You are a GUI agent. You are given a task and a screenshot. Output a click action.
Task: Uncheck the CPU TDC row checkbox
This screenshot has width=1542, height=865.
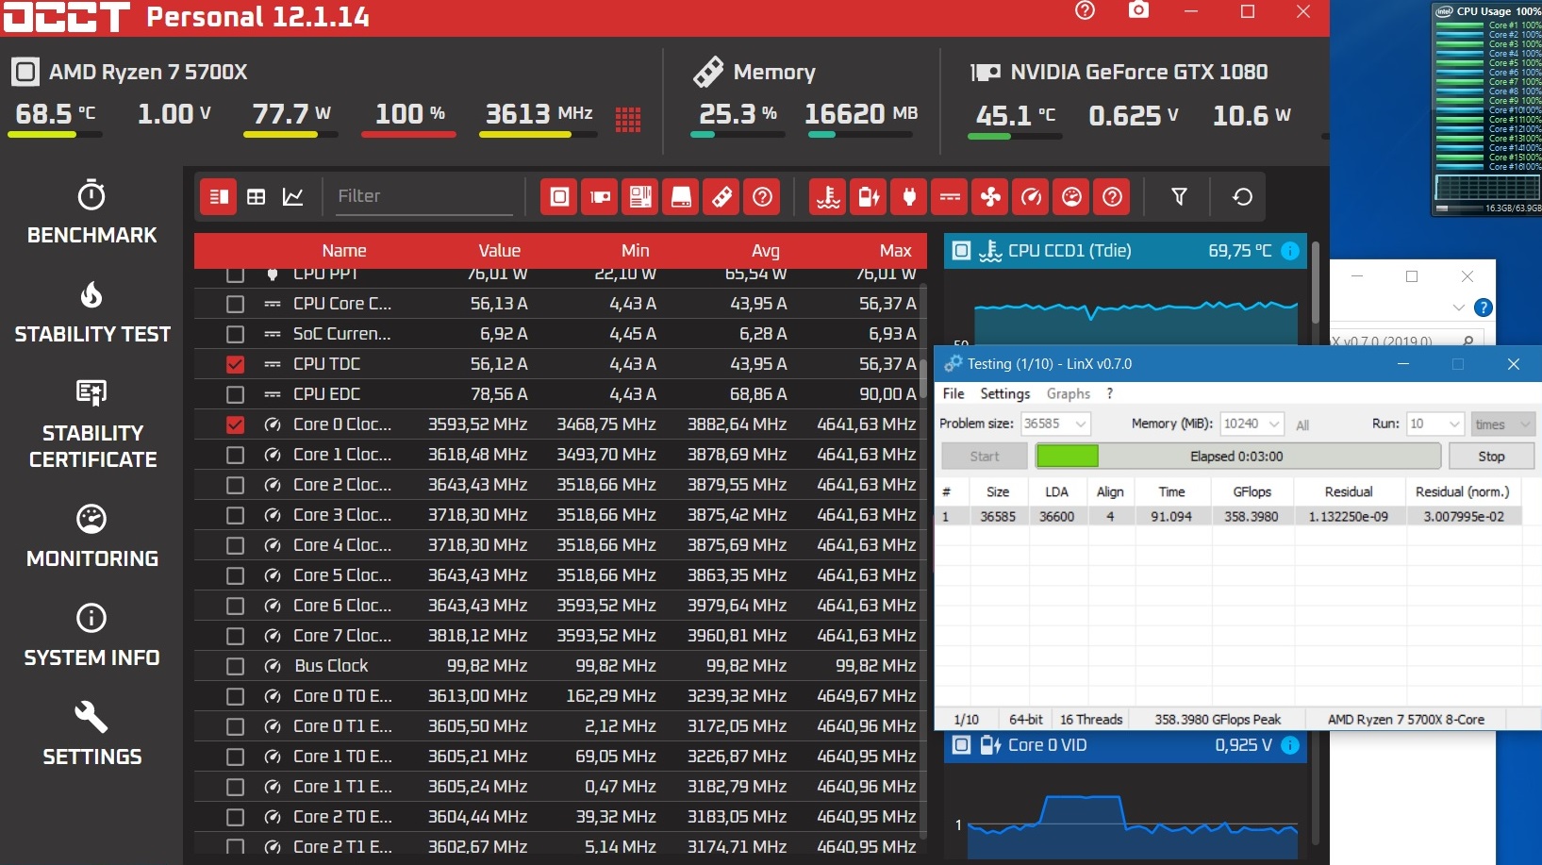pos(235,364)
